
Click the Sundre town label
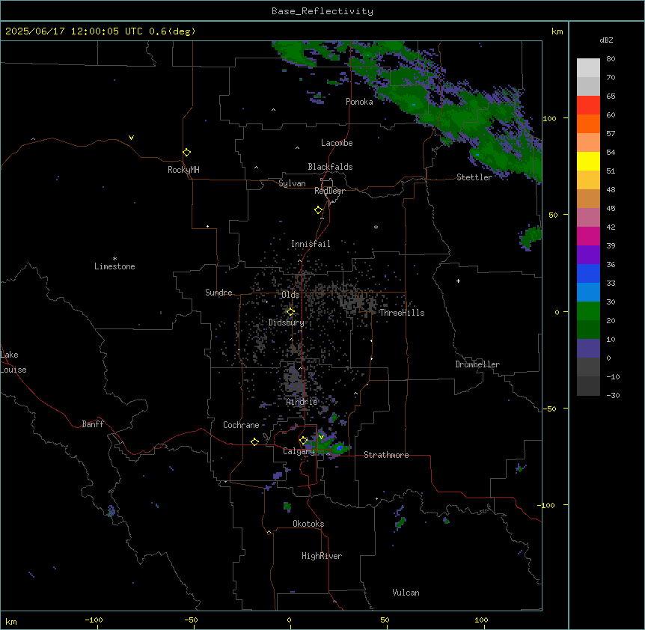pyautogui.click(x=218, y=293)
